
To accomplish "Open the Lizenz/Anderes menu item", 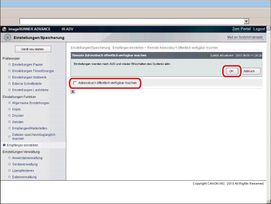I will coord(23,170).
